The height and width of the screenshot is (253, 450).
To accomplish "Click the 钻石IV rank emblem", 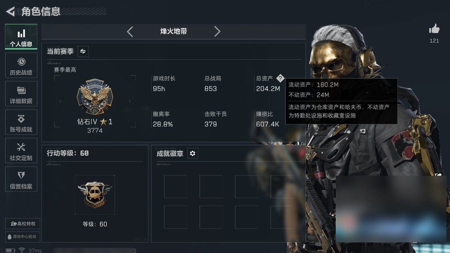I will [x=95, y=96].
